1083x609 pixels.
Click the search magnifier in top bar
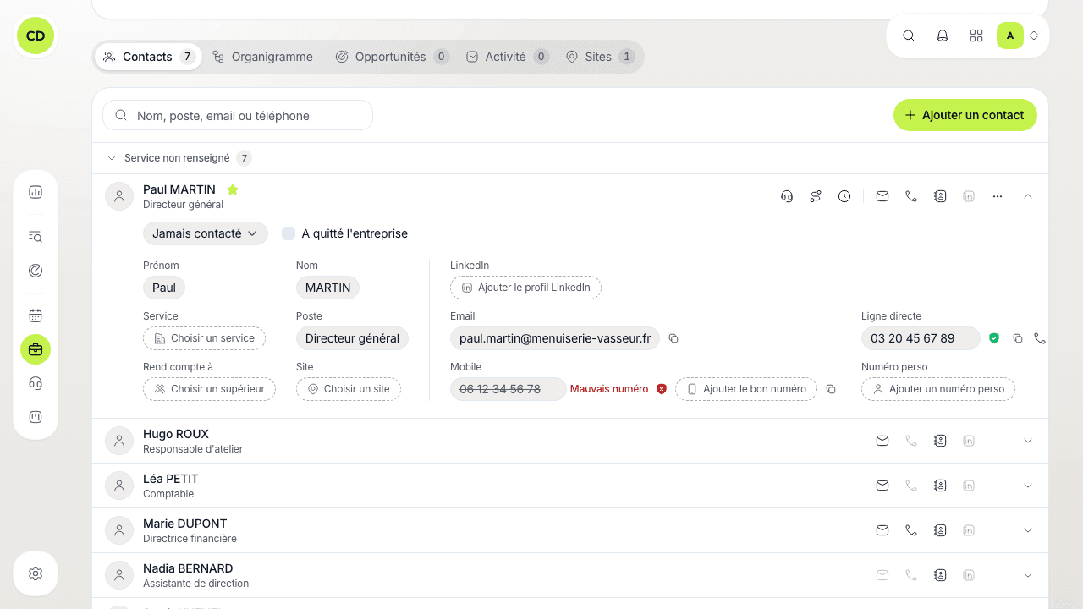coord(909,36)
